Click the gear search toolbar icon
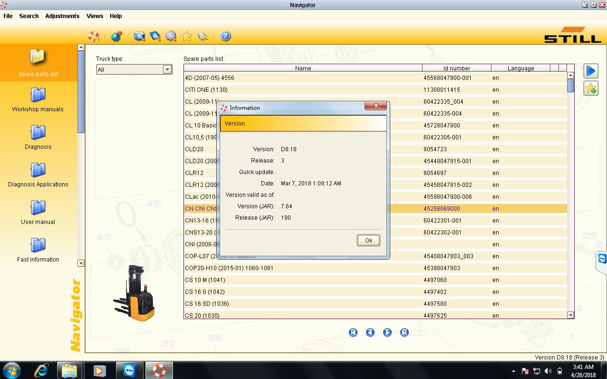 pyautogui.click(x=171, y=36)
